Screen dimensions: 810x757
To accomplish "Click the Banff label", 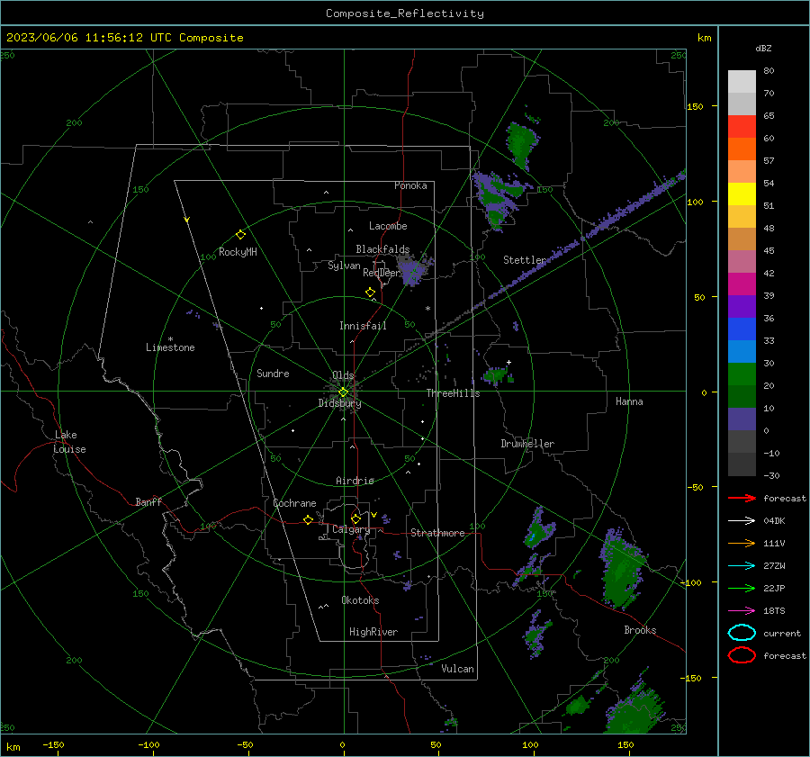I will 148,501.
